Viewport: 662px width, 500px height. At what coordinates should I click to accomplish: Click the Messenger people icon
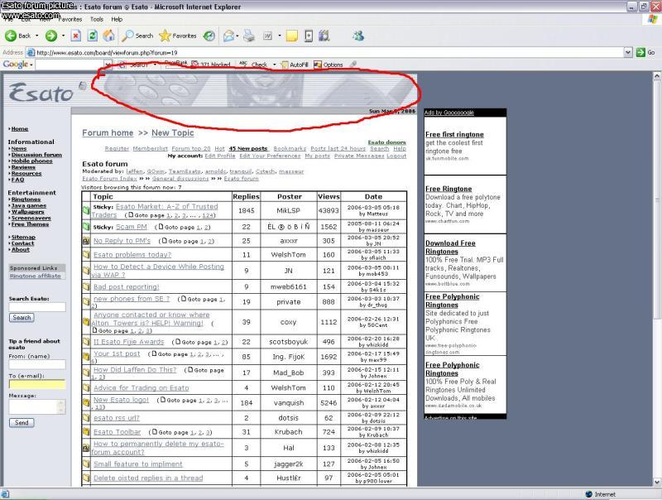pos(358,36)
